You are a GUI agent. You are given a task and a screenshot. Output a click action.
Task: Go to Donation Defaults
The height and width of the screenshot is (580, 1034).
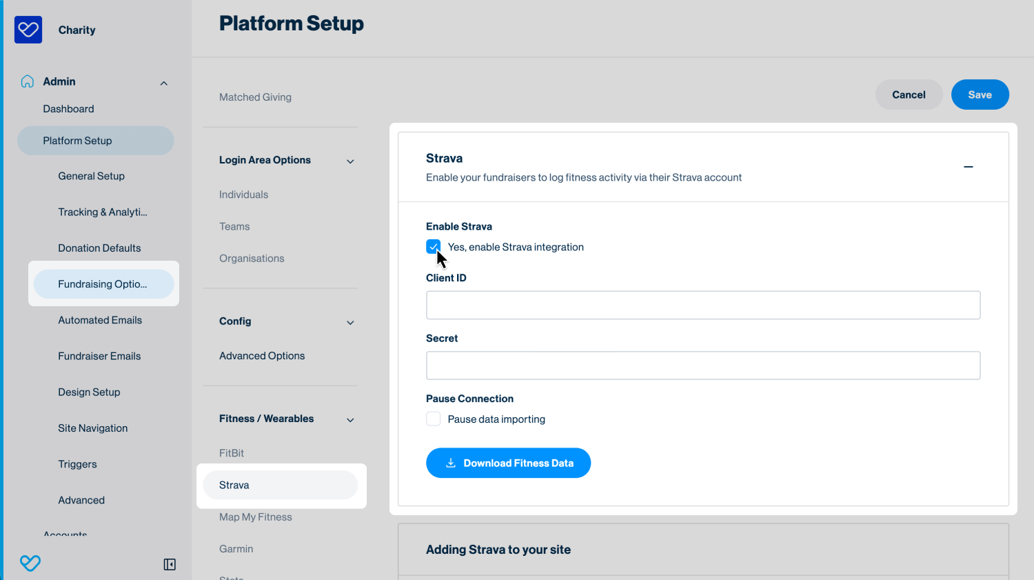(99, 248)
